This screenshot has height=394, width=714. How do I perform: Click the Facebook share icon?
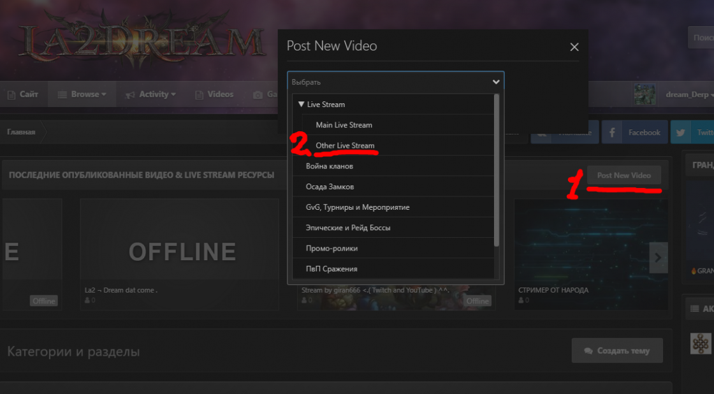[612, 133]
